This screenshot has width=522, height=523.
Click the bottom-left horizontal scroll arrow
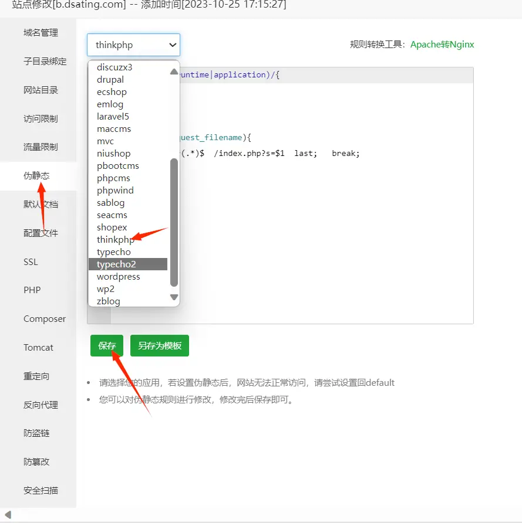pos(8,515)
